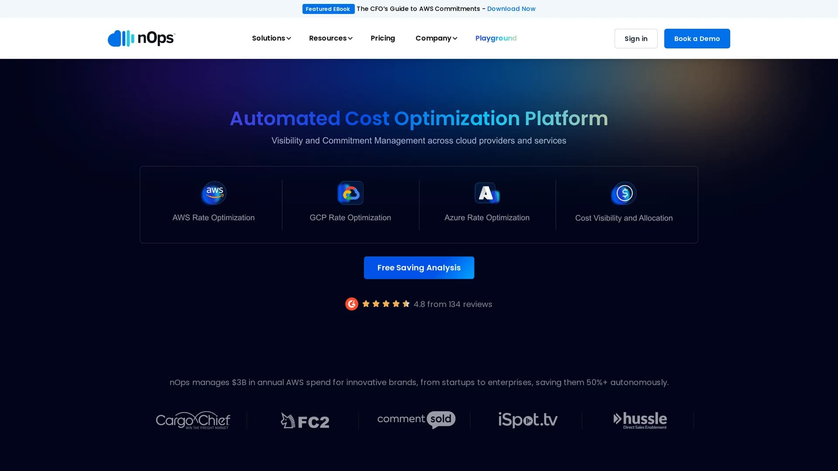Select the GCP Rate Optimization label
838x471 pixels.
click(x=350, y=218)
